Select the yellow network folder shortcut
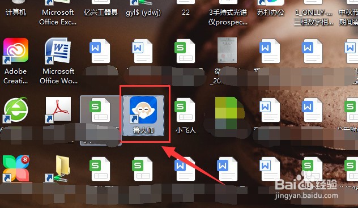Viewport: 358px width, 208px height. pyautogui.click(x=58, y=168)
